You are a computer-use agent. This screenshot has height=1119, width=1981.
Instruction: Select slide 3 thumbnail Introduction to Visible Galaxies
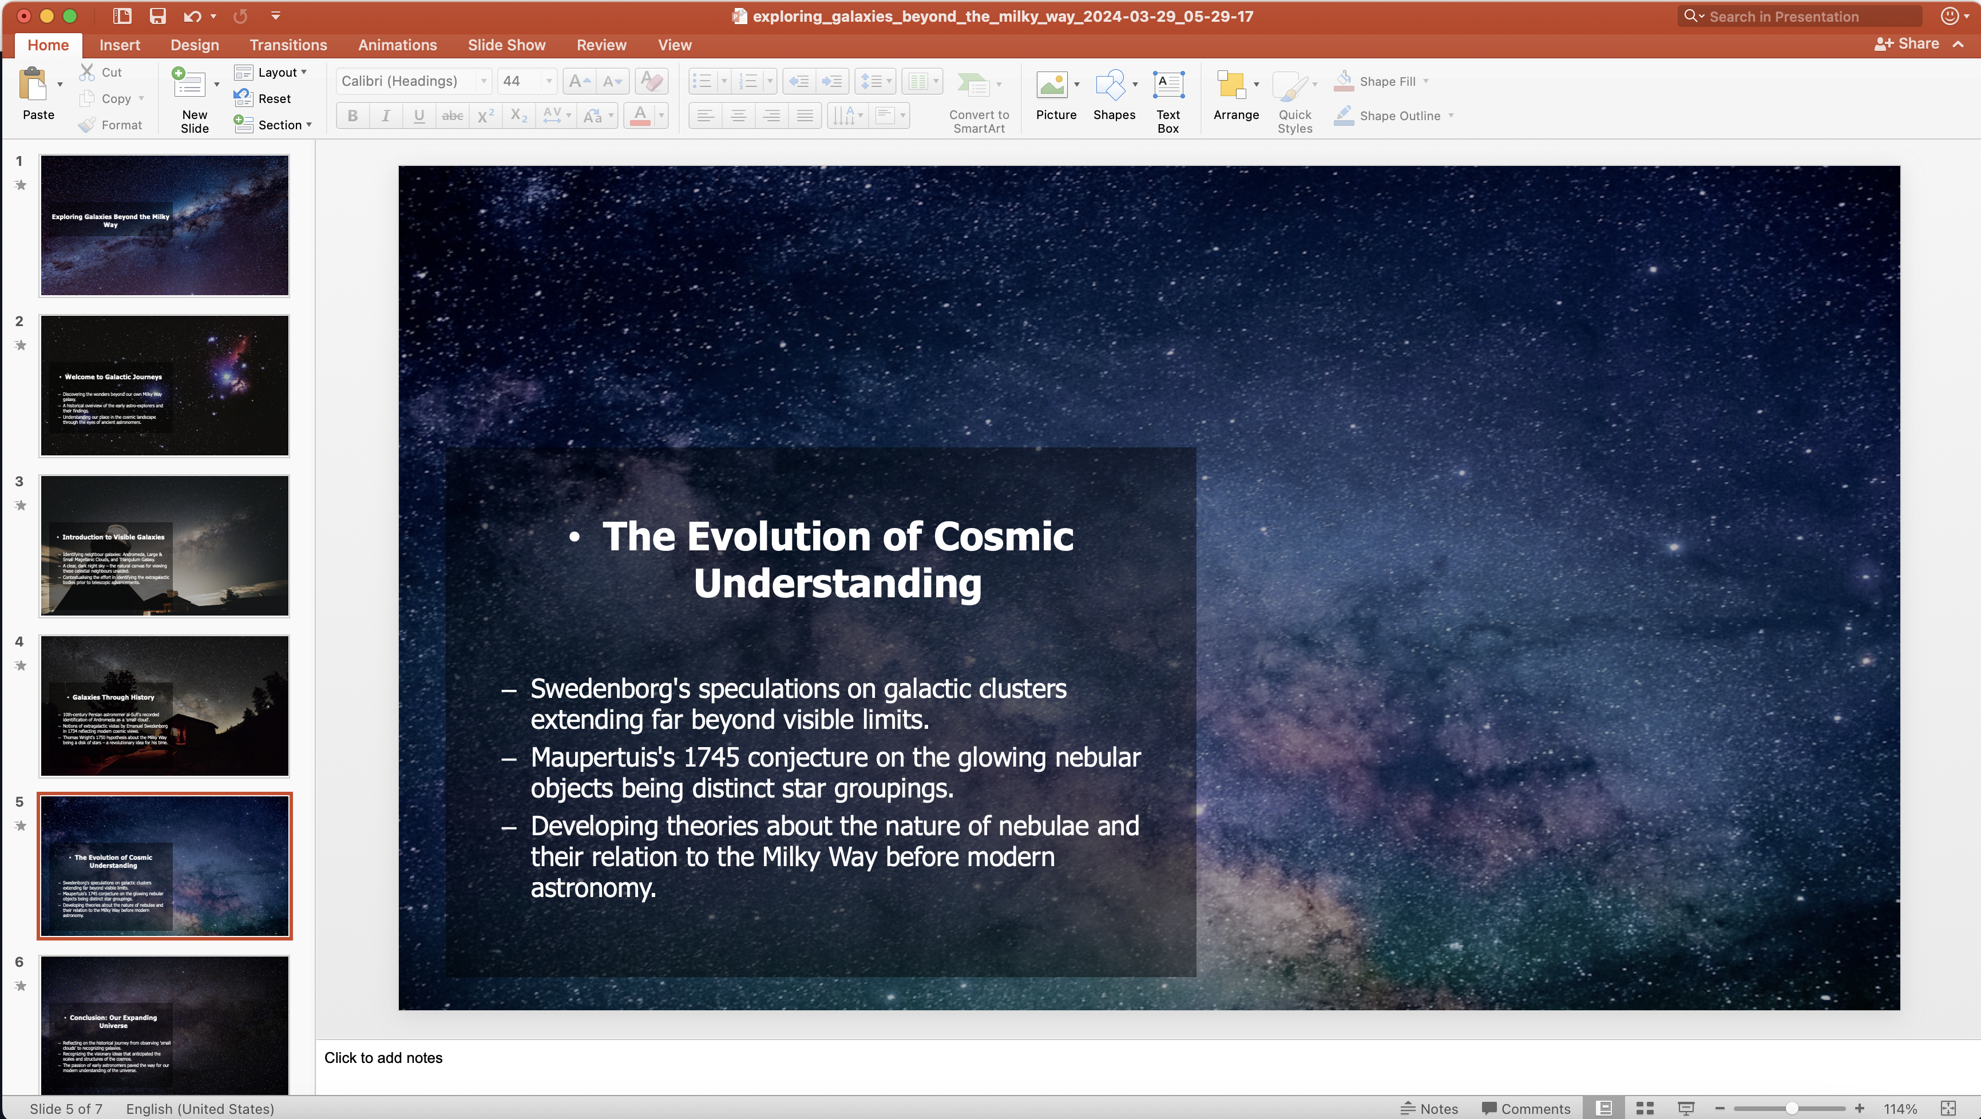click(x=165, y=545)
